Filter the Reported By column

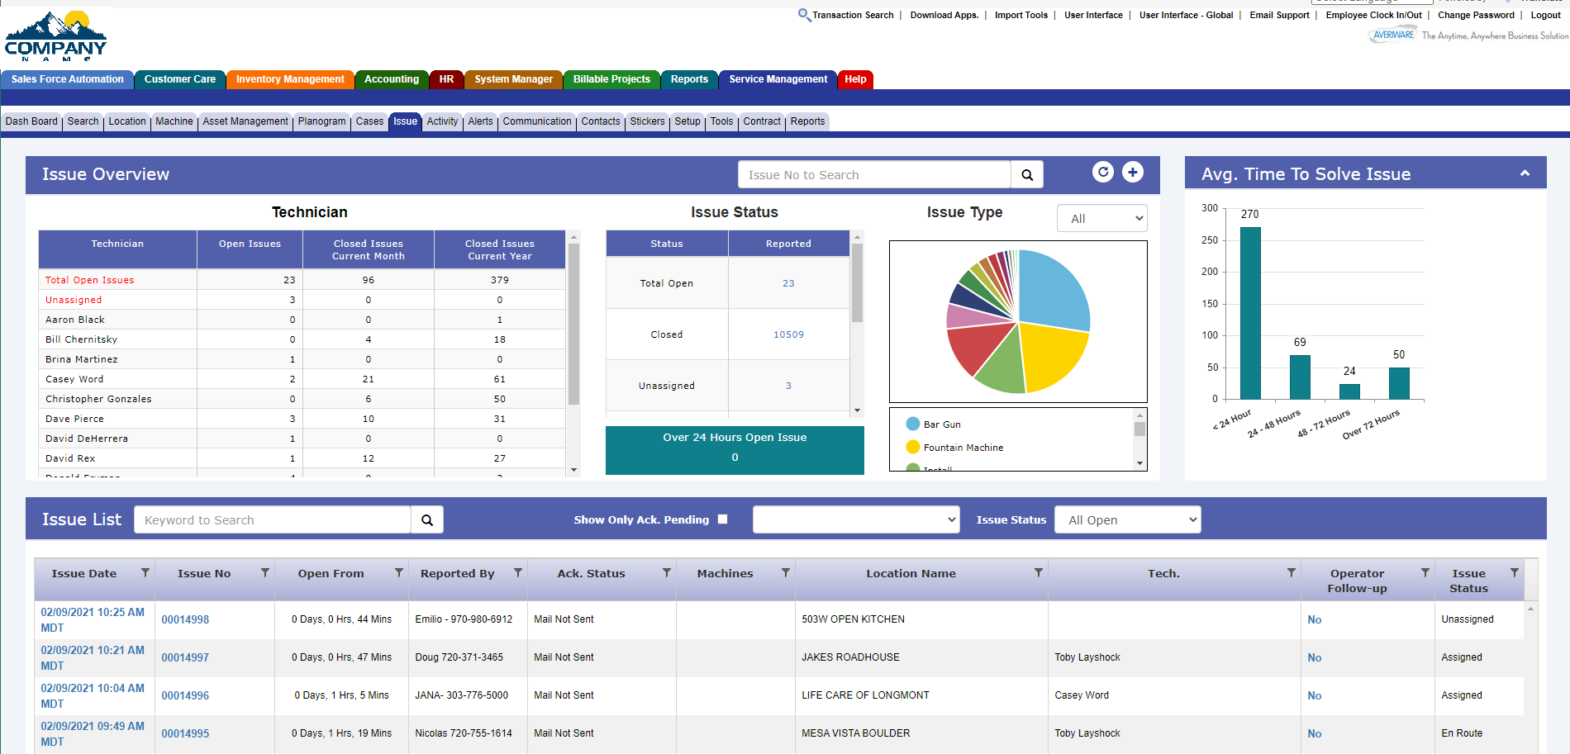(518, 572)
